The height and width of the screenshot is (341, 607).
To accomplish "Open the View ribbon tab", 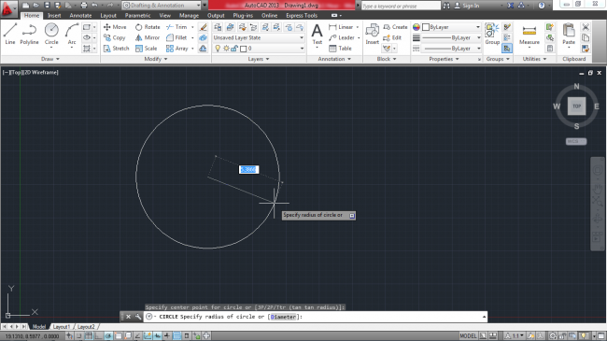I will (x=165, y=16).
